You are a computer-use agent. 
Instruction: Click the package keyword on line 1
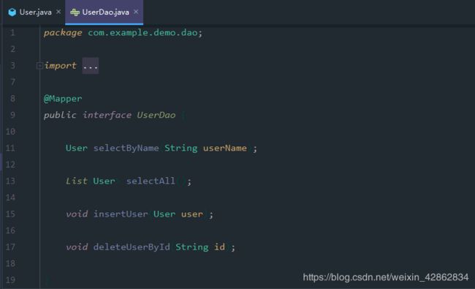63,33
